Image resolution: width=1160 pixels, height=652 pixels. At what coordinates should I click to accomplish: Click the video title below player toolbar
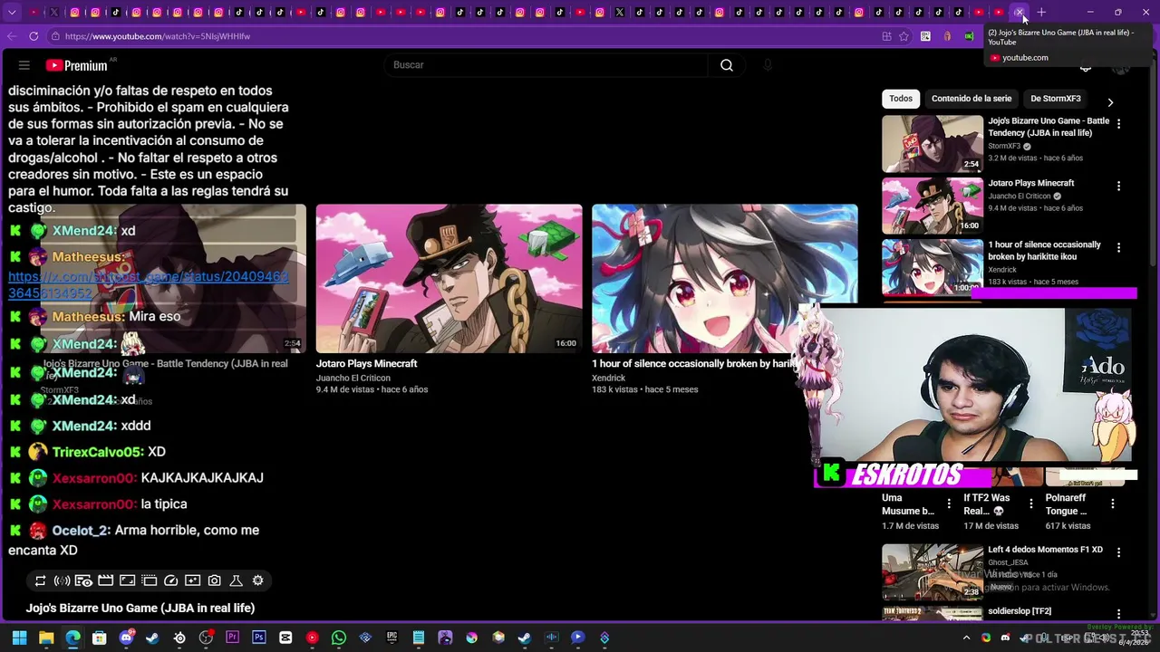click(140, 609)
